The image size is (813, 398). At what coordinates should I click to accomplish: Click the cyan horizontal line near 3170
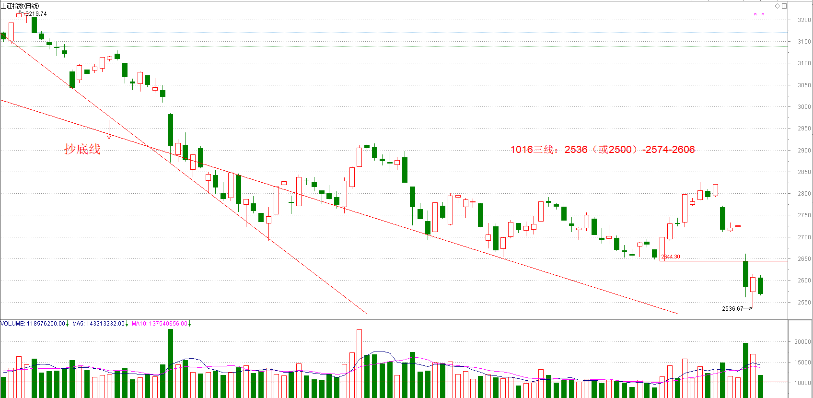[x=394, y=33]
